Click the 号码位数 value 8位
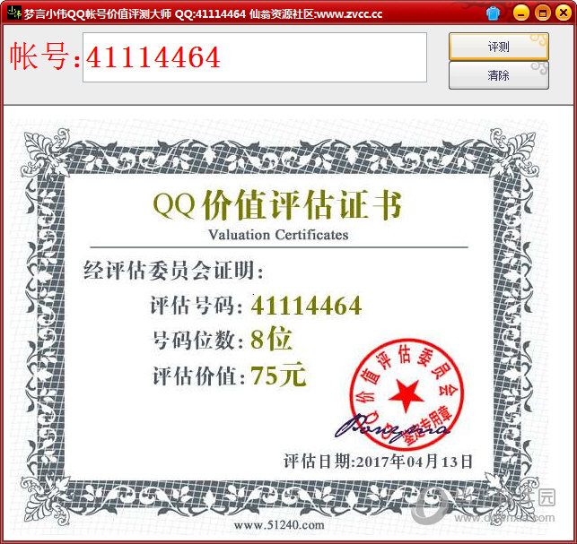Image resolution: width=577 pixels, height=544 pixels. point(271,340)
